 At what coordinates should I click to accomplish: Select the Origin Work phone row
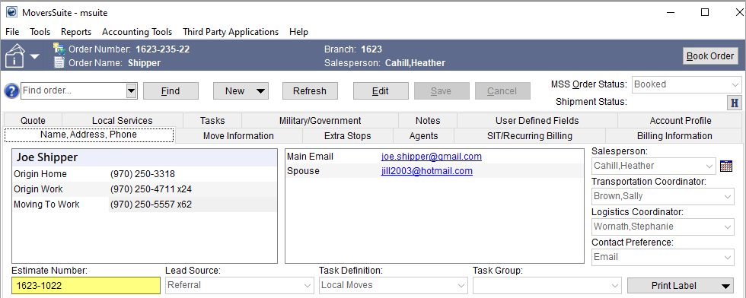(145, 189)
